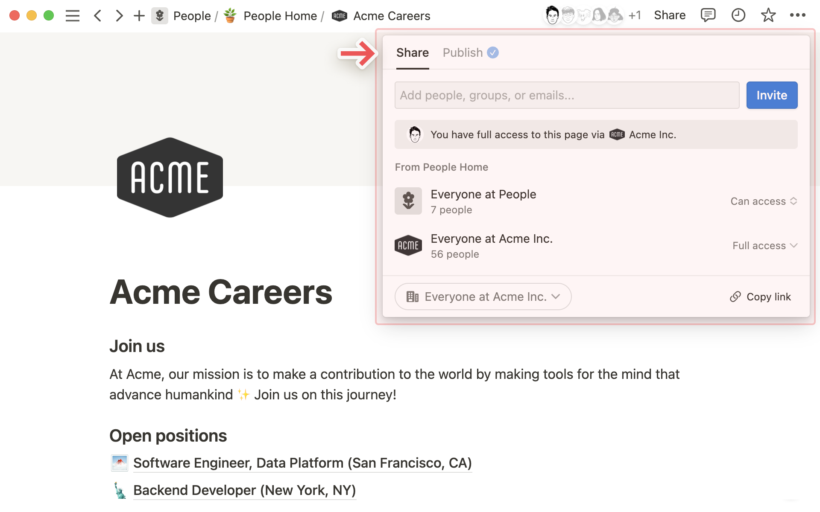Image resolution: width=820 pixels, height=512 pixels.
Task: Expand access level for Everyone at People
Action: (x=764, y=201)
